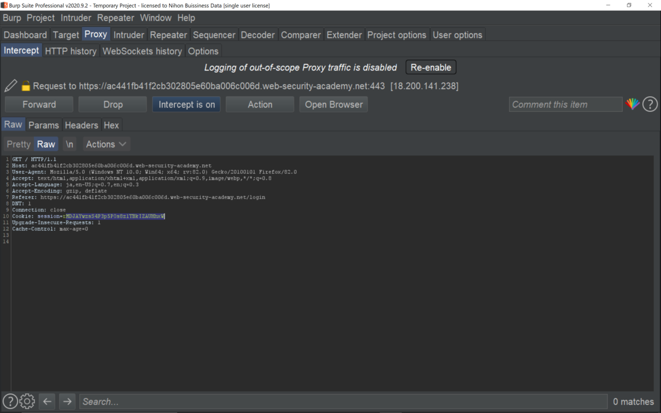Switch to the Headers message tab
The height and width of the screenshot is (413, 661).
point(82,125)
